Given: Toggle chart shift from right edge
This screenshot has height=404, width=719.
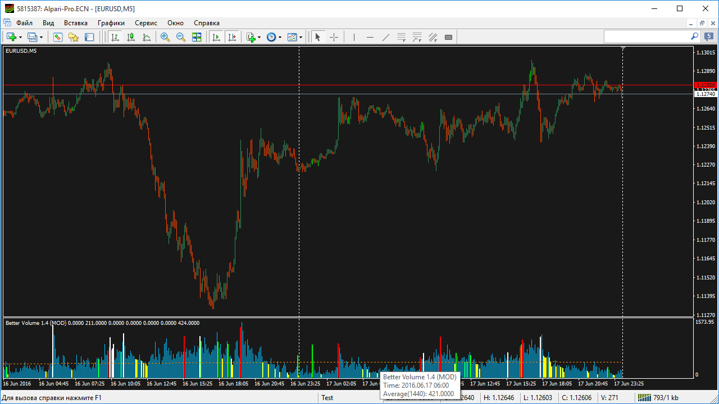Looking at the screenshot, I should click(x=232, y=37).
